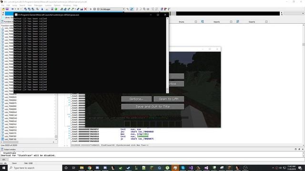
Task: Open the Help menu in IDA
Action: coord(75,5)
